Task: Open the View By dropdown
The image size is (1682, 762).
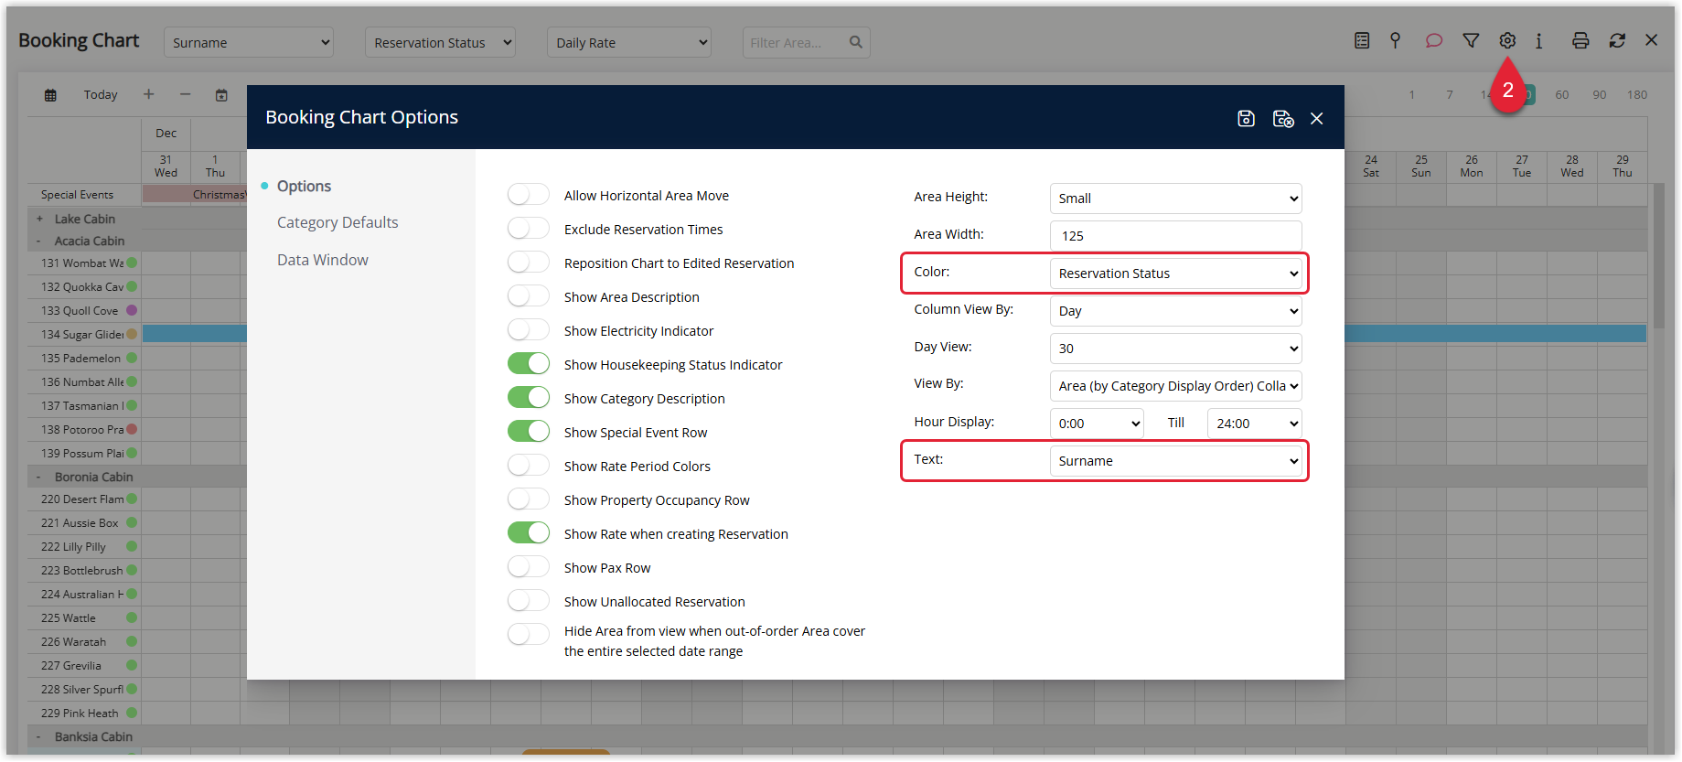Action: (1175, 386)
